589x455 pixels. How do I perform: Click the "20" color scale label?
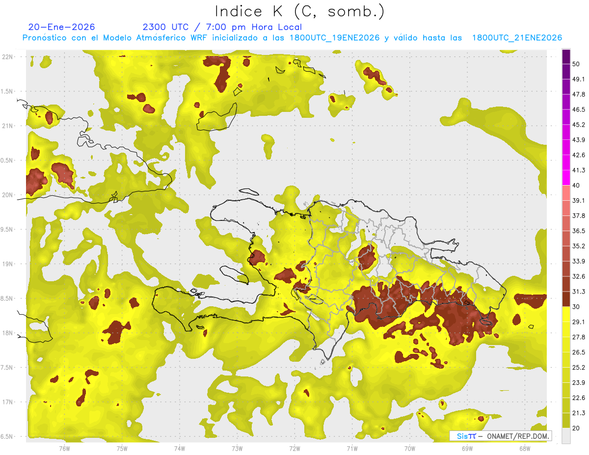point(577,428)
